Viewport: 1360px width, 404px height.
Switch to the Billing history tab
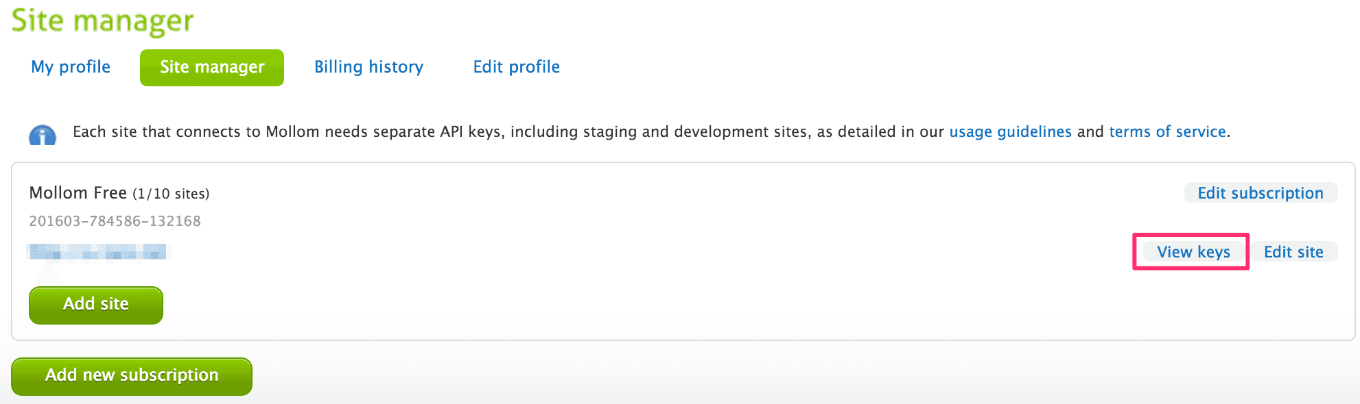[368, 67]
